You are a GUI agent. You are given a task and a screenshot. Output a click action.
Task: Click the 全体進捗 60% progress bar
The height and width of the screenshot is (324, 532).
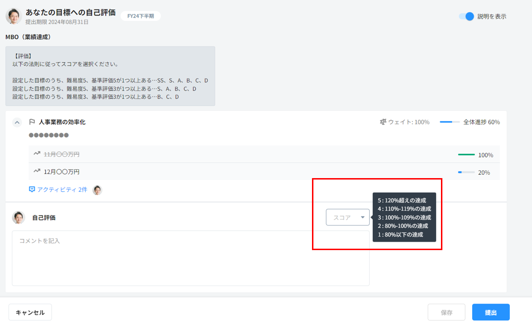pos(449,122)
